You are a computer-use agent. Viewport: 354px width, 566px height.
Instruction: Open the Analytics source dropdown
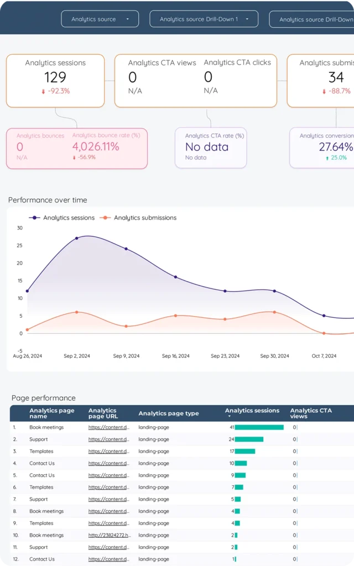pos(100,19)
